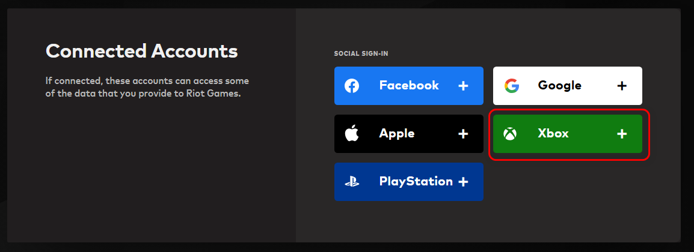The height and width of the screenshot is (252, 694).
Task: Click the Xbox logo icon
Action: pyautogui.click(x=510, y=134)
